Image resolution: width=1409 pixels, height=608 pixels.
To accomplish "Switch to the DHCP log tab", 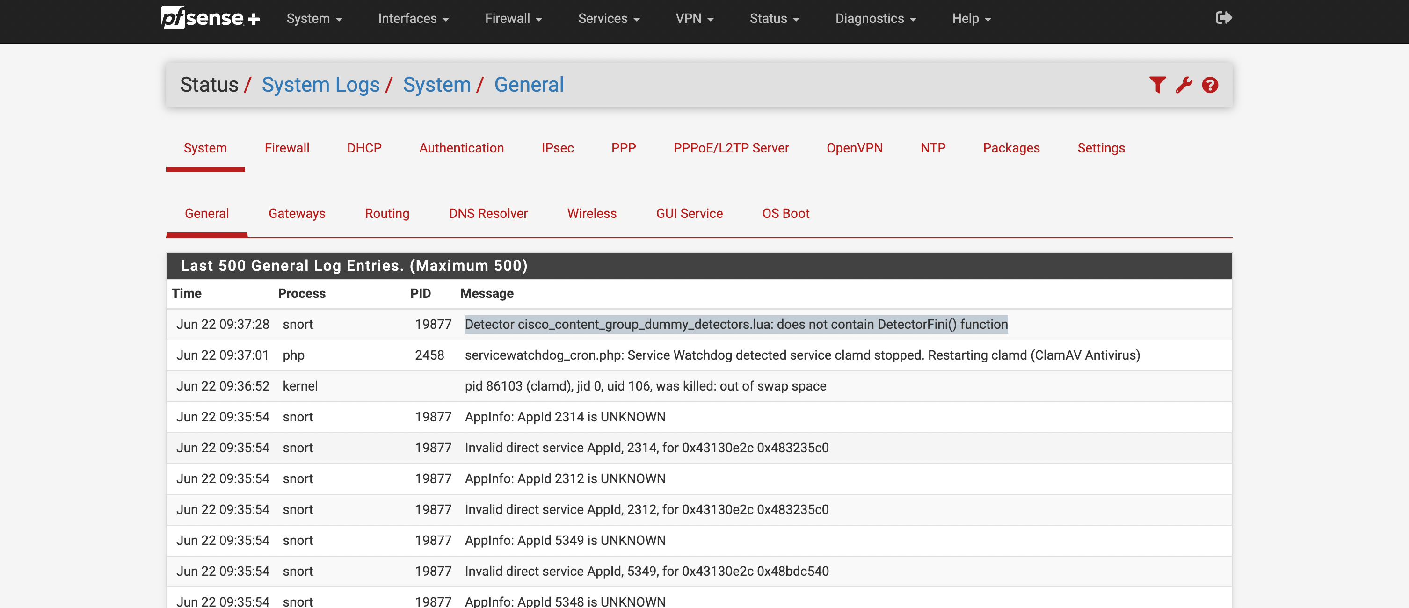I will [x=364, y=148].
